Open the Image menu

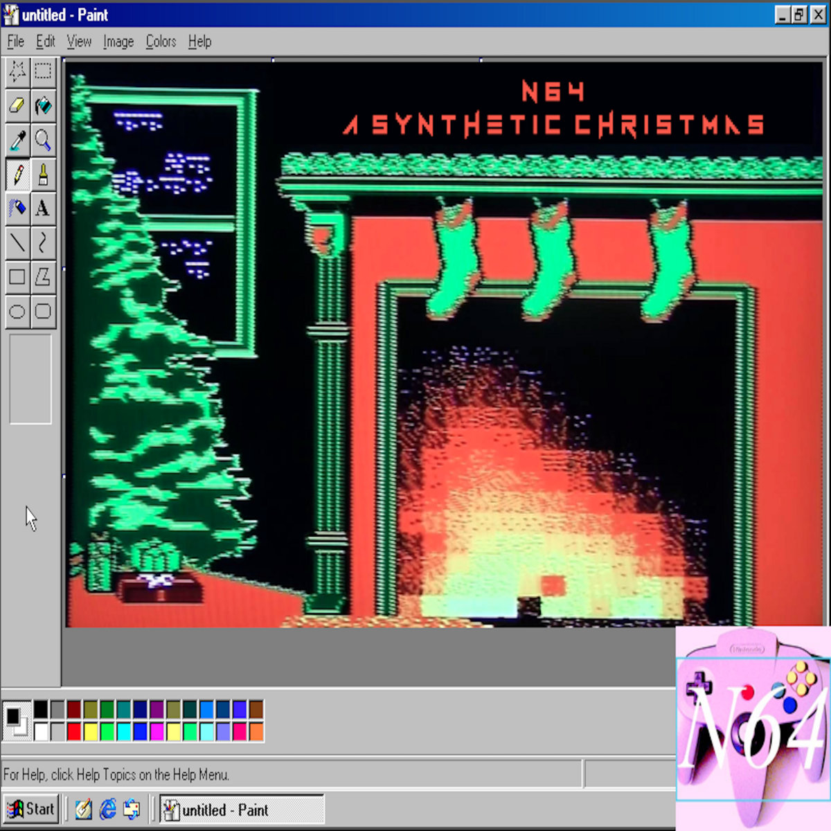(118, 42)
